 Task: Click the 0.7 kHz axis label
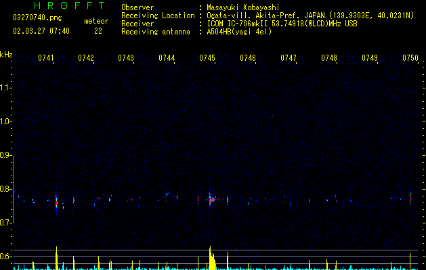[x=5, y=223]
